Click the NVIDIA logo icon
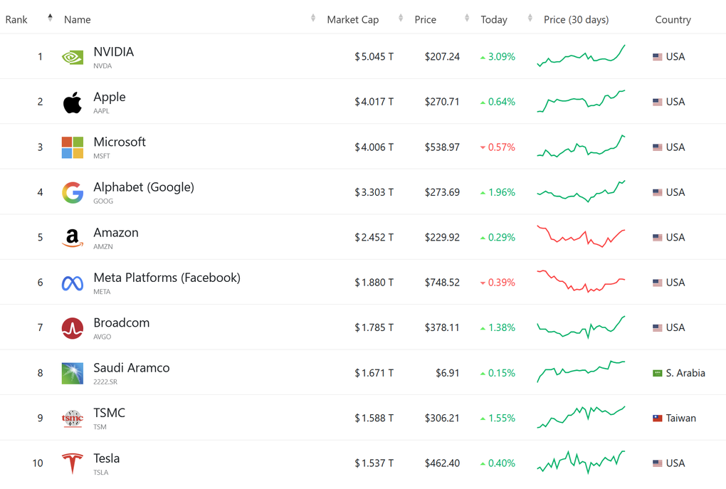The image size is (726, 489). 73,57
